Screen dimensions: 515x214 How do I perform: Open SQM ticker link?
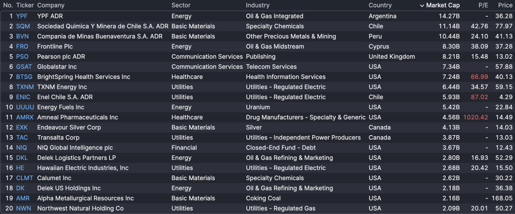(23, 26)
